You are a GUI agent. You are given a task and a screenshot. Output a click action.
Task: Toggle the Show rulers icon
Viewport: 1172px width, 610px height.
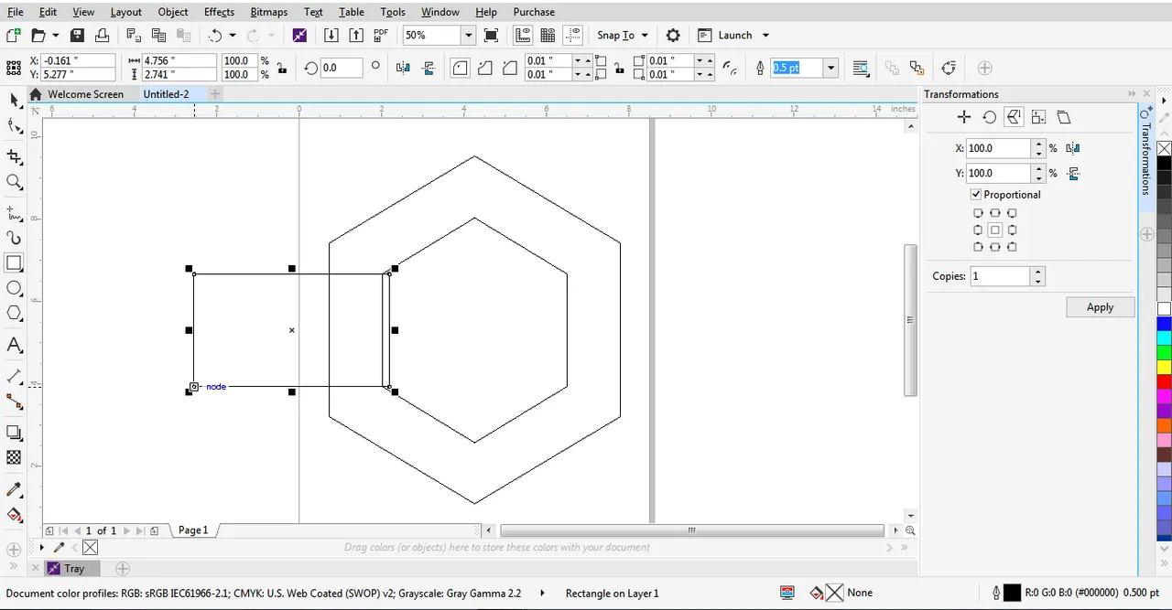click(523, 35)
